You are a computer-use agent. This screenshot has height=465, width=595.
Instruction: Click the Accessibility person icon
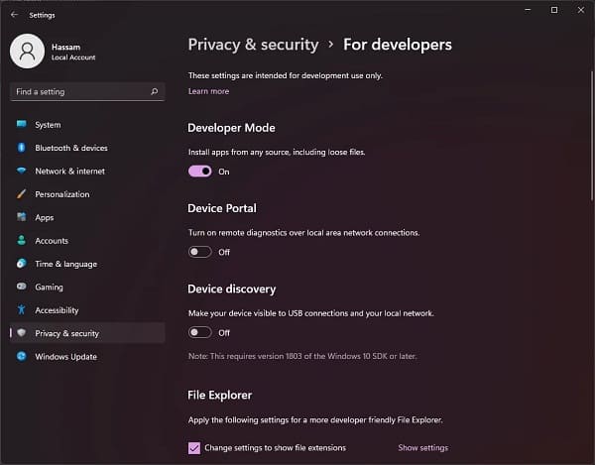(x=21, y=310)
